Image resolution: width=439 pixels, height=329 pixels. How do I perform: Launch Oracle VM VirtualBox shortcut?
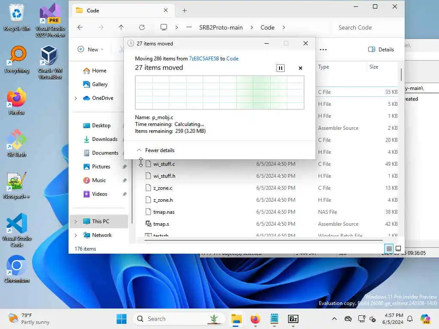tap(50, 62)
